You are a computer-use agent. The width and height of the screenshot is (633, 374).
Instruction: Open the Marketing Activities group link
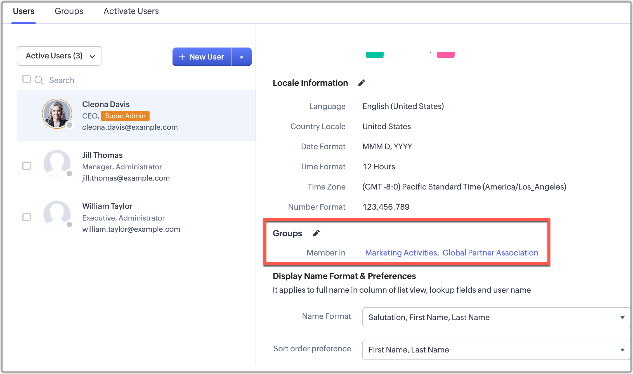pos(401,253)
